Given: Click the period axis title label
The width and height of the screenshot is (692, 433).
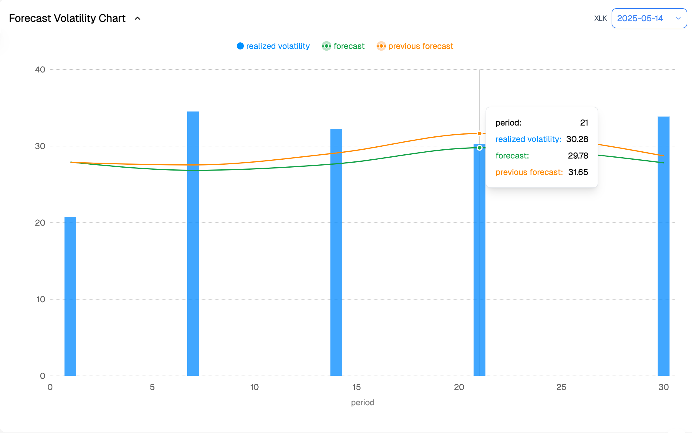Looking at the screenshot, I should click(362, 403).
